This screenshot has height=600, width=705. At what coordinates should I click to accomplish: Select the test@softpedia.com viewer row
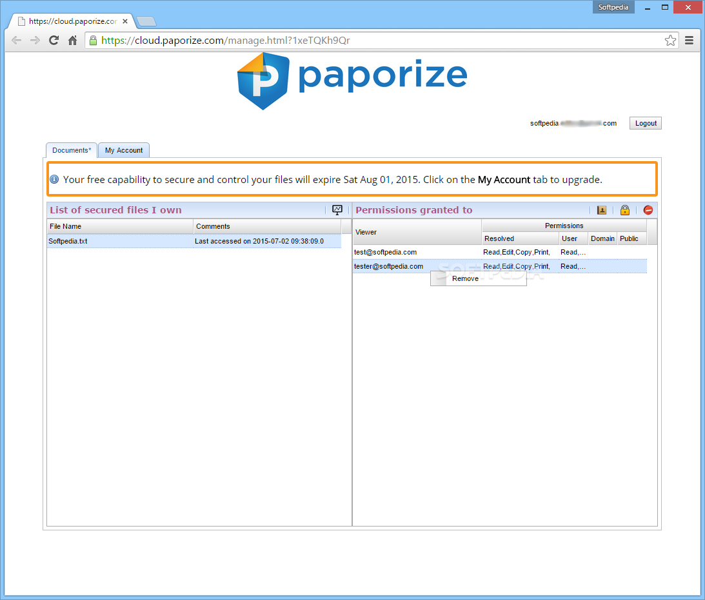click(500, 253)
